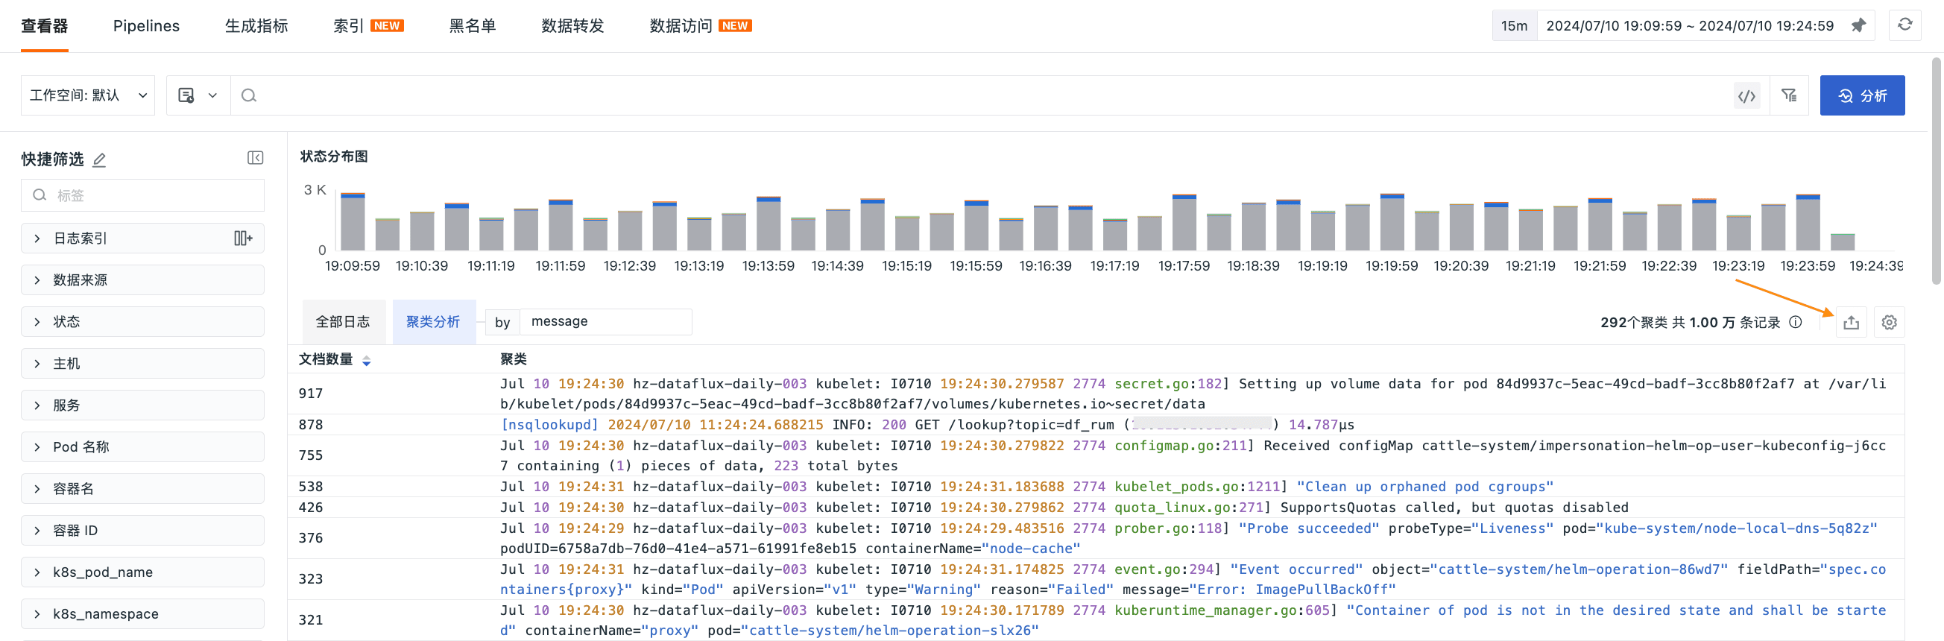Open the nsqlookupd cluster with 878 documents
Screen dimensions: 1944x641
coord(1095,424)
